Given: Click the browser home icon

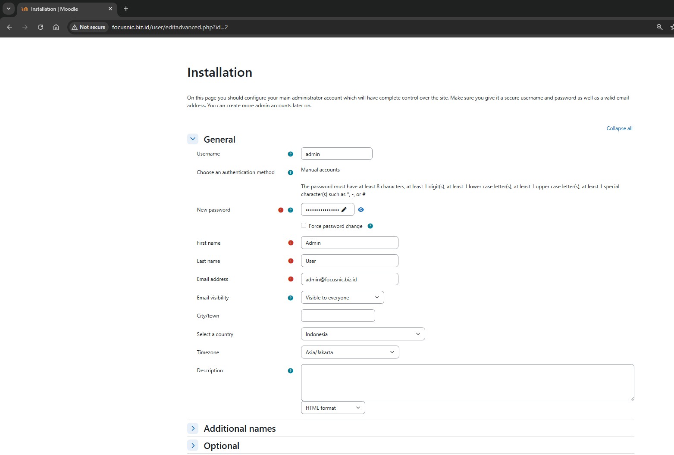Looking at the screenshot, I should tap(56, 27).
